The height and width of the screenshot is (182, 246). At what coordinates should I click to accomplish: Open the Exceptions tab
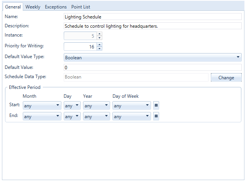point(56,7)
